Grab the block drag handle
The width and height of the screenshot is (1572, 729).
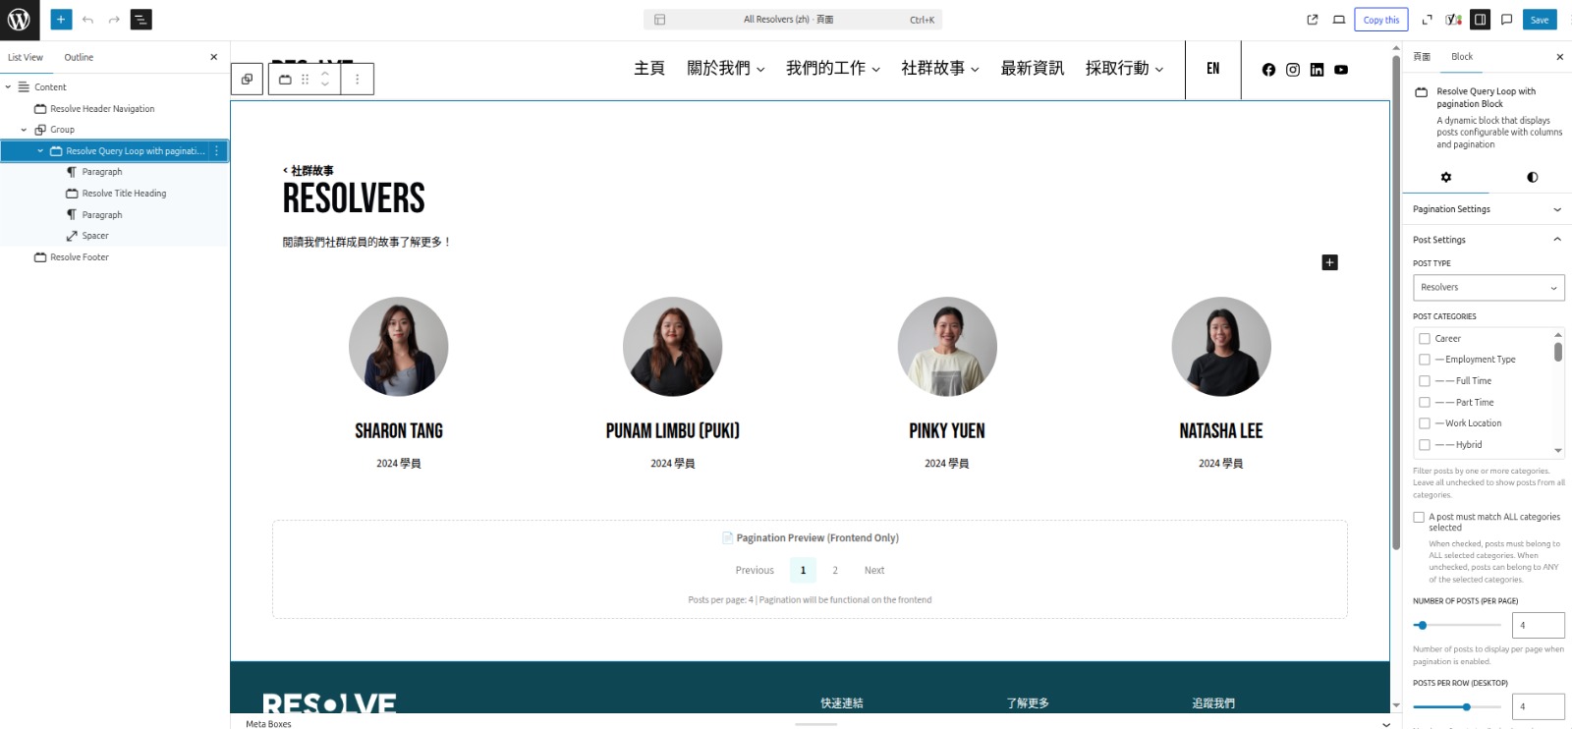306,80
